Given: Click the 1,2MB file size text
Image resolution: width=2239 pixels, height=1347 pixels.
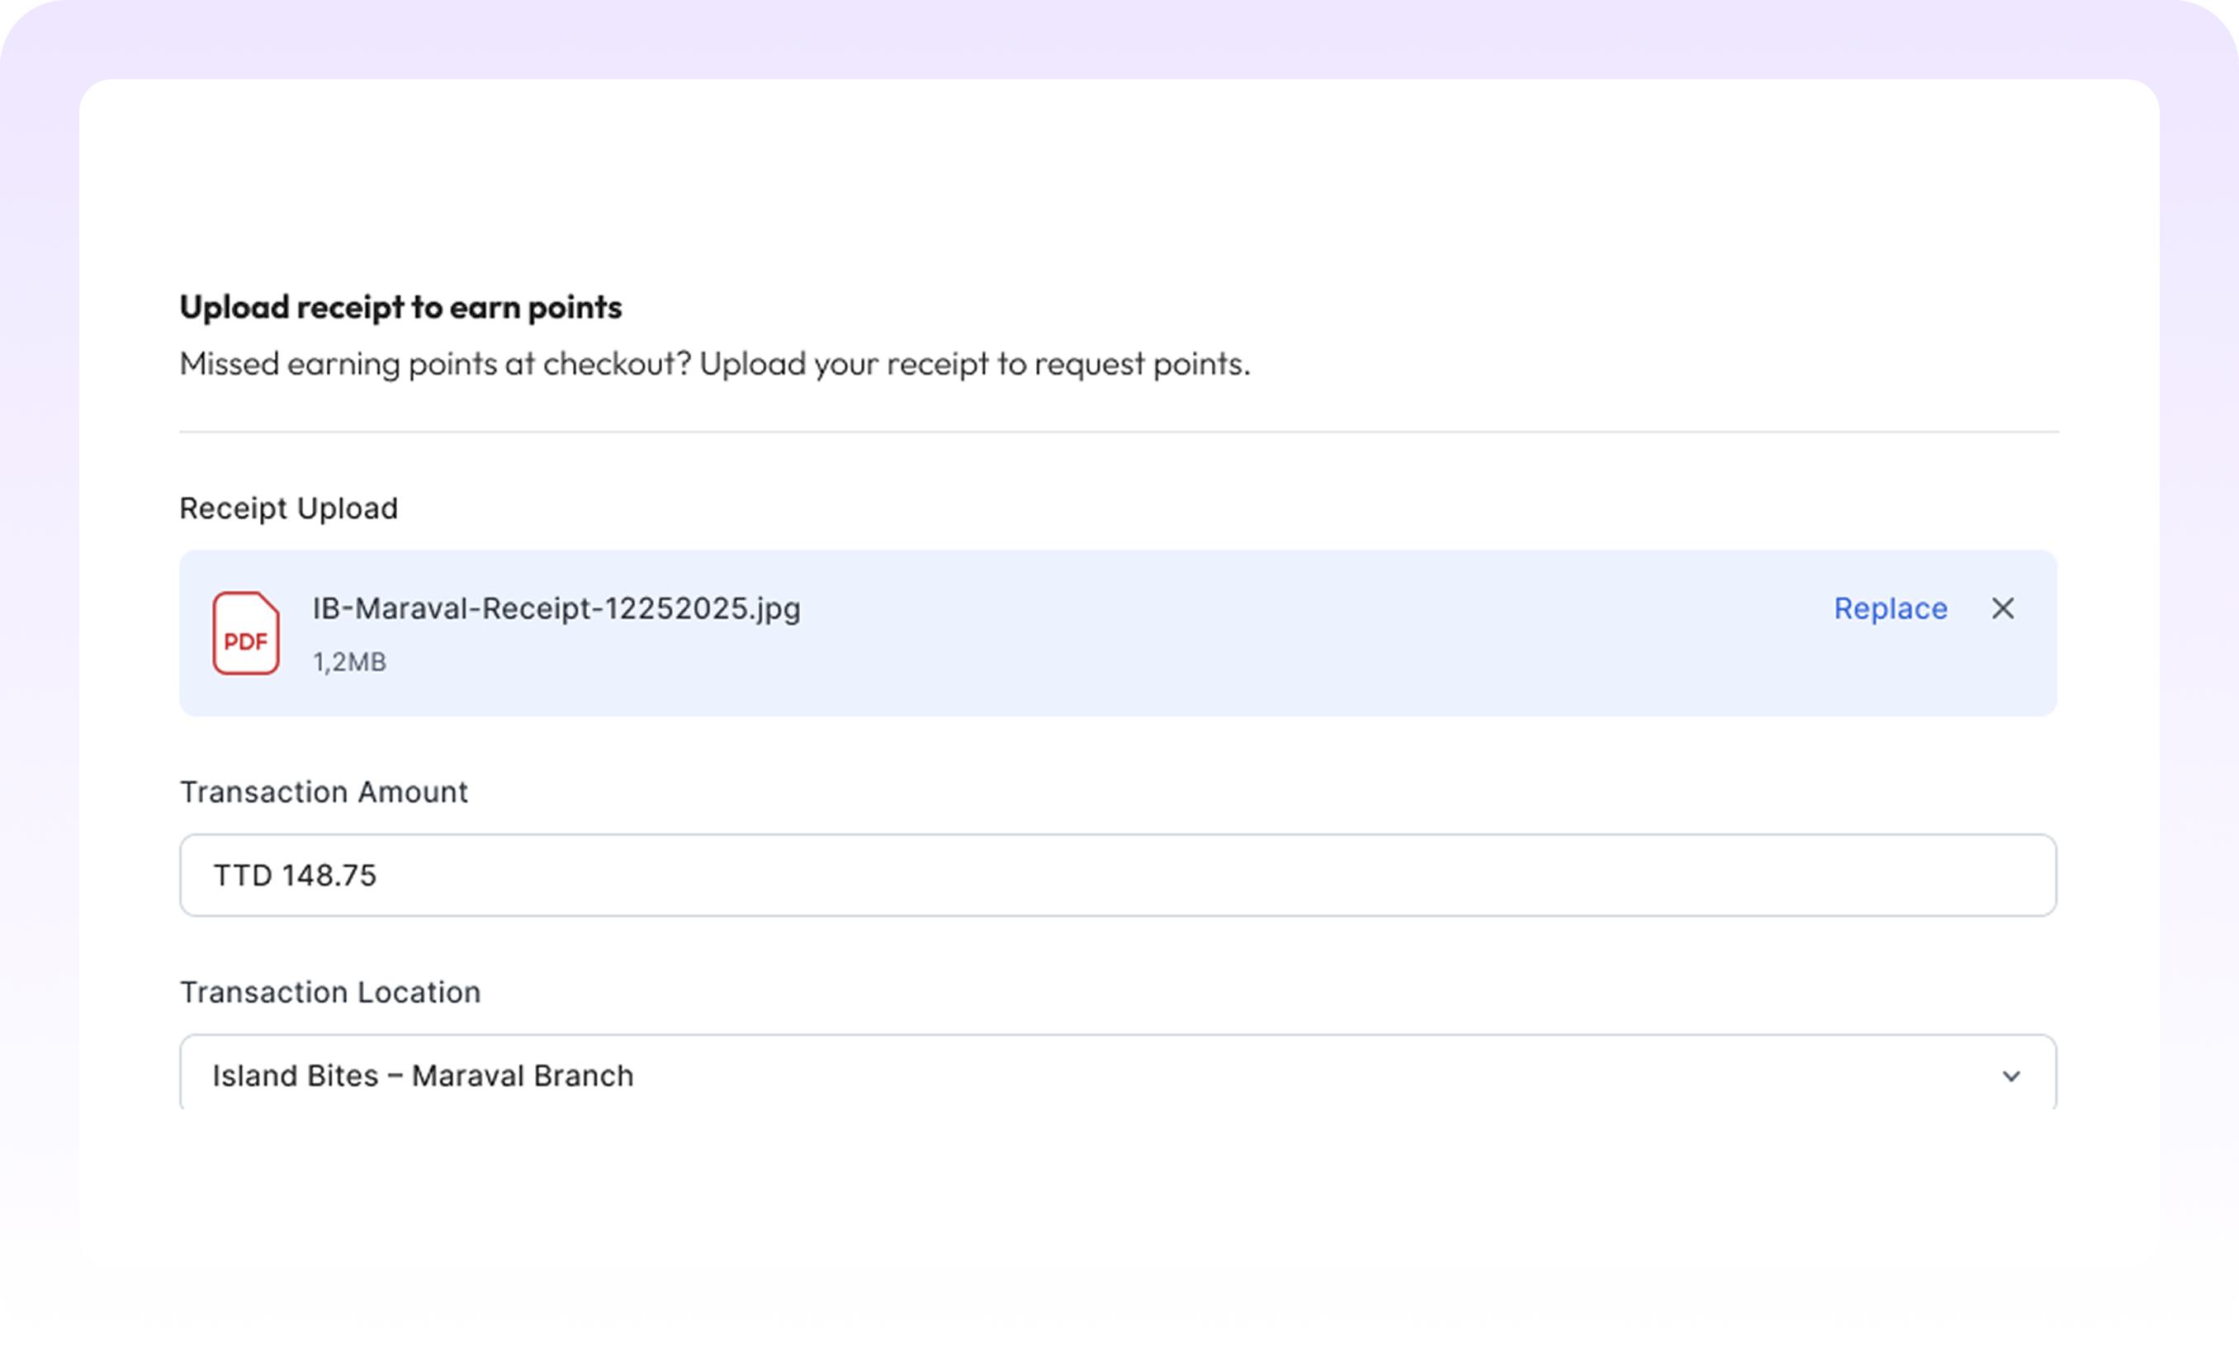Looking at the screenshot, I should pos(349,662).
